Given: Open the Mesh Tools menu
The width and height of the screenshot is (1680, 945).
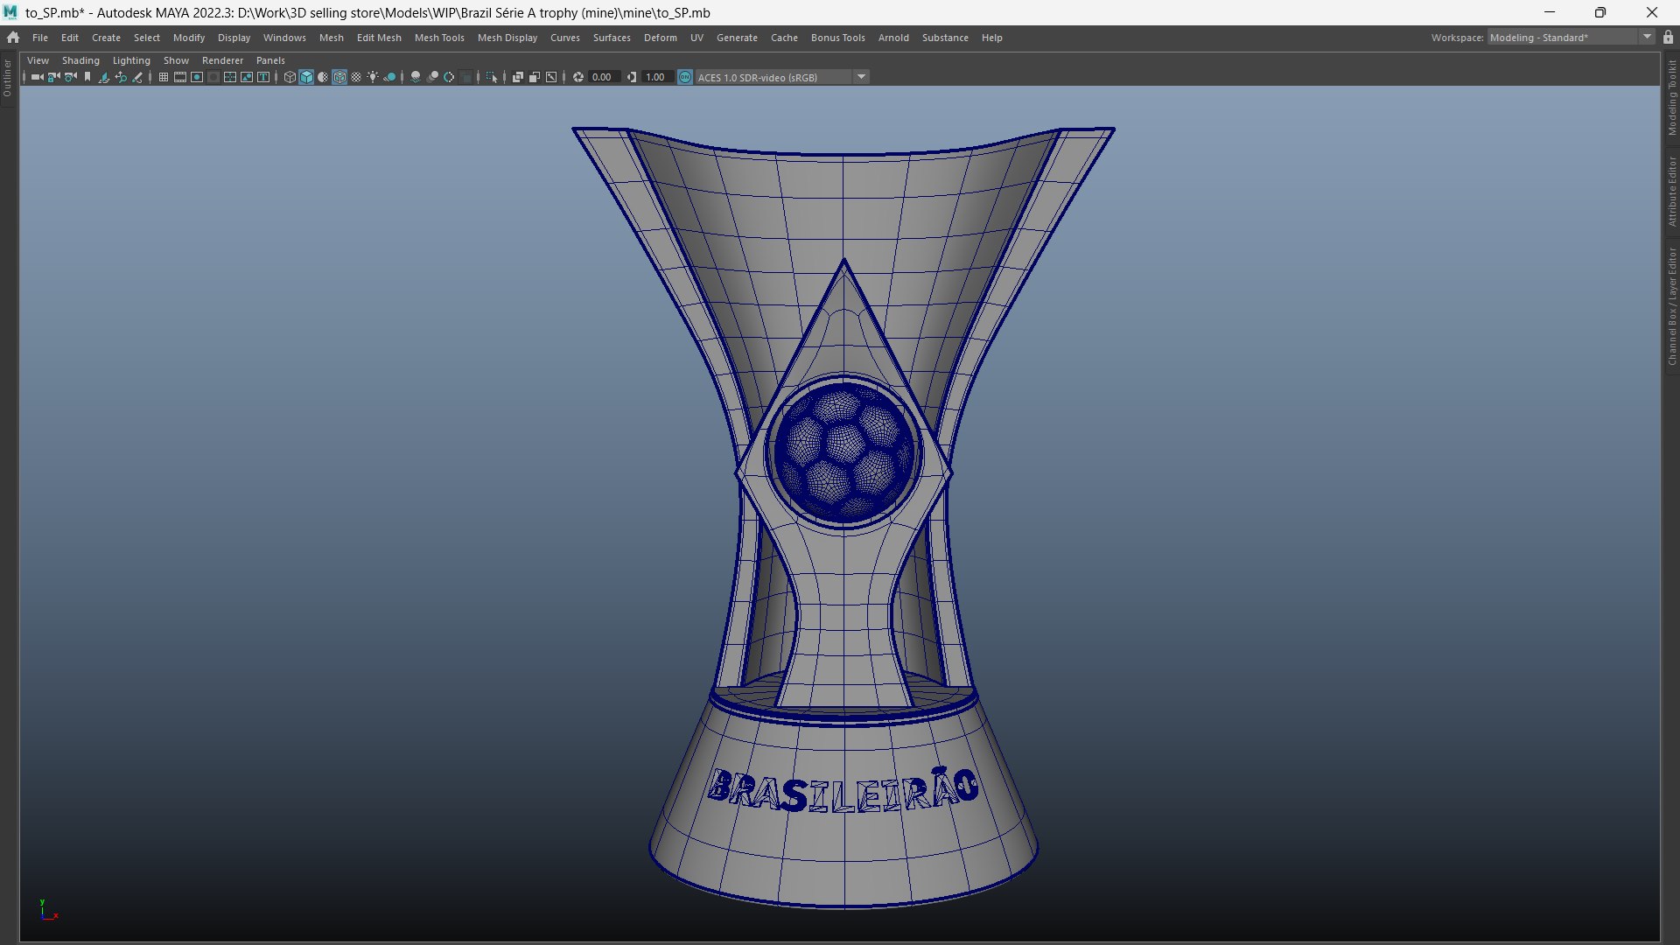Looking at the screenshot, I should (x=439, y=38).
